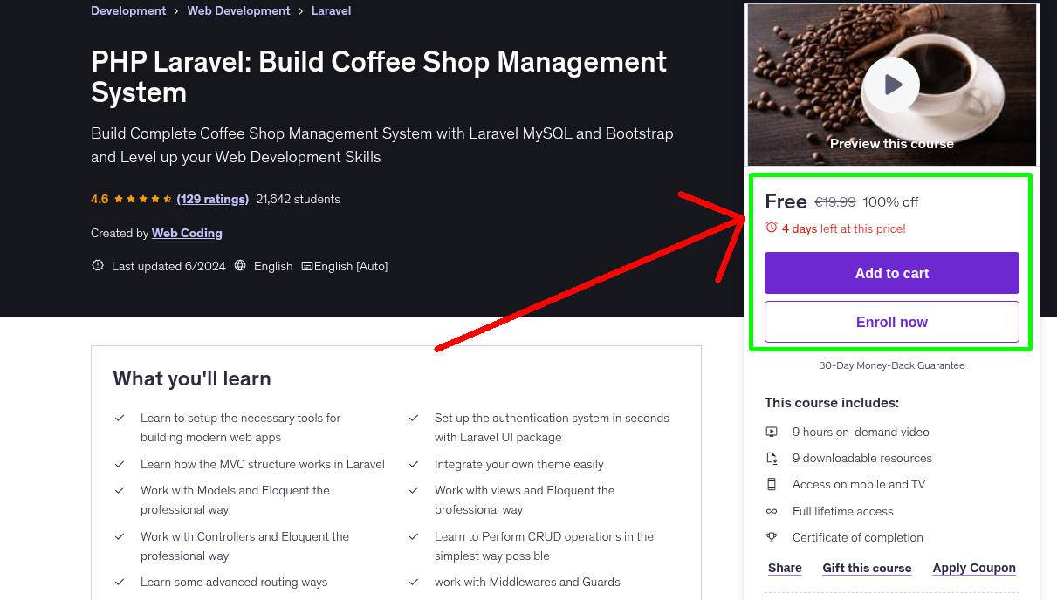Click the checkmark beside 'Learn some advanced routing ways'
This screenshot has height=600, width=1057.
[x=120, y=583]
